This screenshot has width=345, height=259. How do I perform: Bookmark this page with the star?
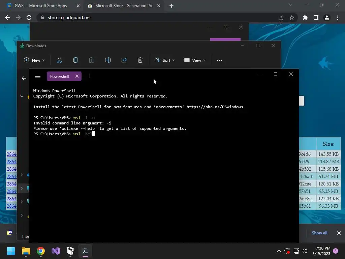[x=292, y=18]
